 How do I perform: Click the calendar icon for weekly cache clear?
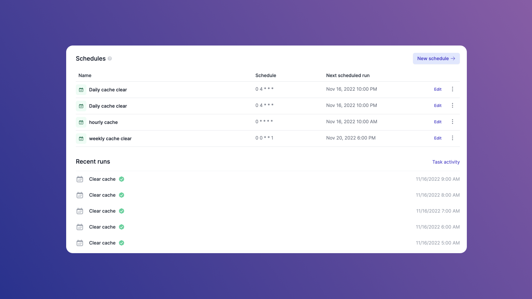[81, 139]
